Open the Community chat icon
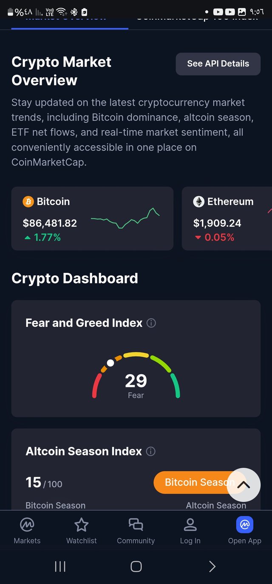The height and width of the screenshot is (584, 272). pyautogui.click(x=136, y=525)
